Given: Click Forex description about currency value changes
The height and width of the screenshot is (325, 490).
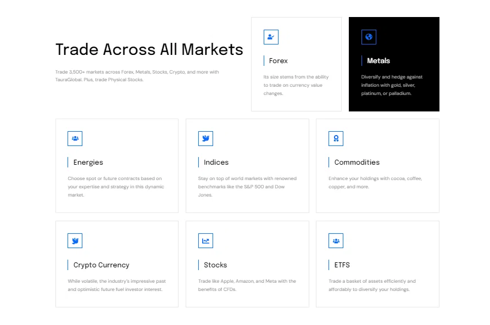Looking at the screenshot, I should coord(296,85).
